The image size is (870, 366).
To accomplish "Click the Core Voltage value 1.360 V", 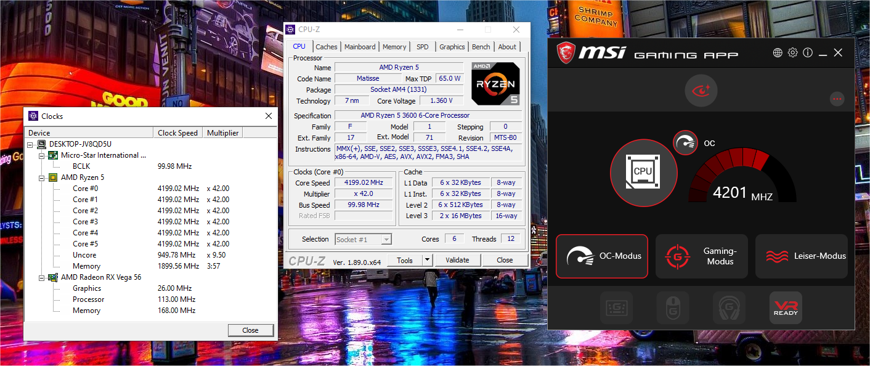I will pos(441,100).
